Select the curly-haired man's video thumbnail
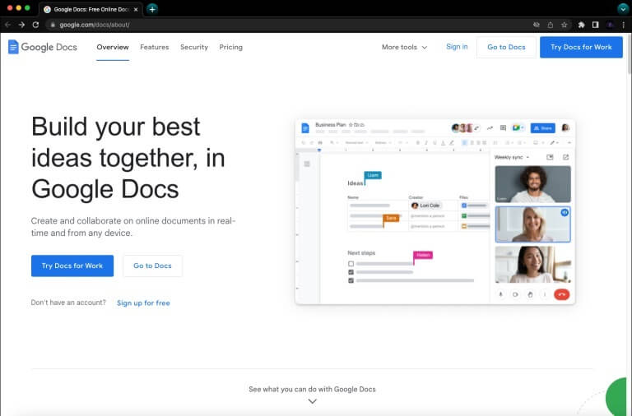632x416 pixels. [533, 184]
